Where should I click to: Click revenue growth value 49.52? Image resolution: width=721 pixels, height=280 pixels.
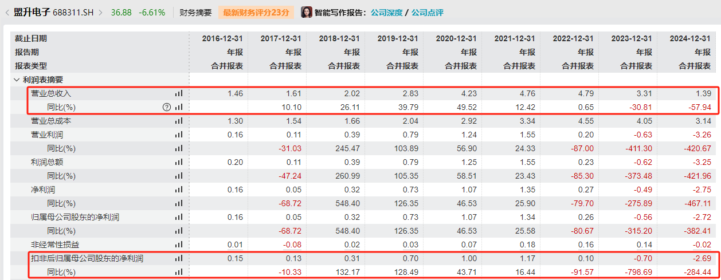click(467, 107)
